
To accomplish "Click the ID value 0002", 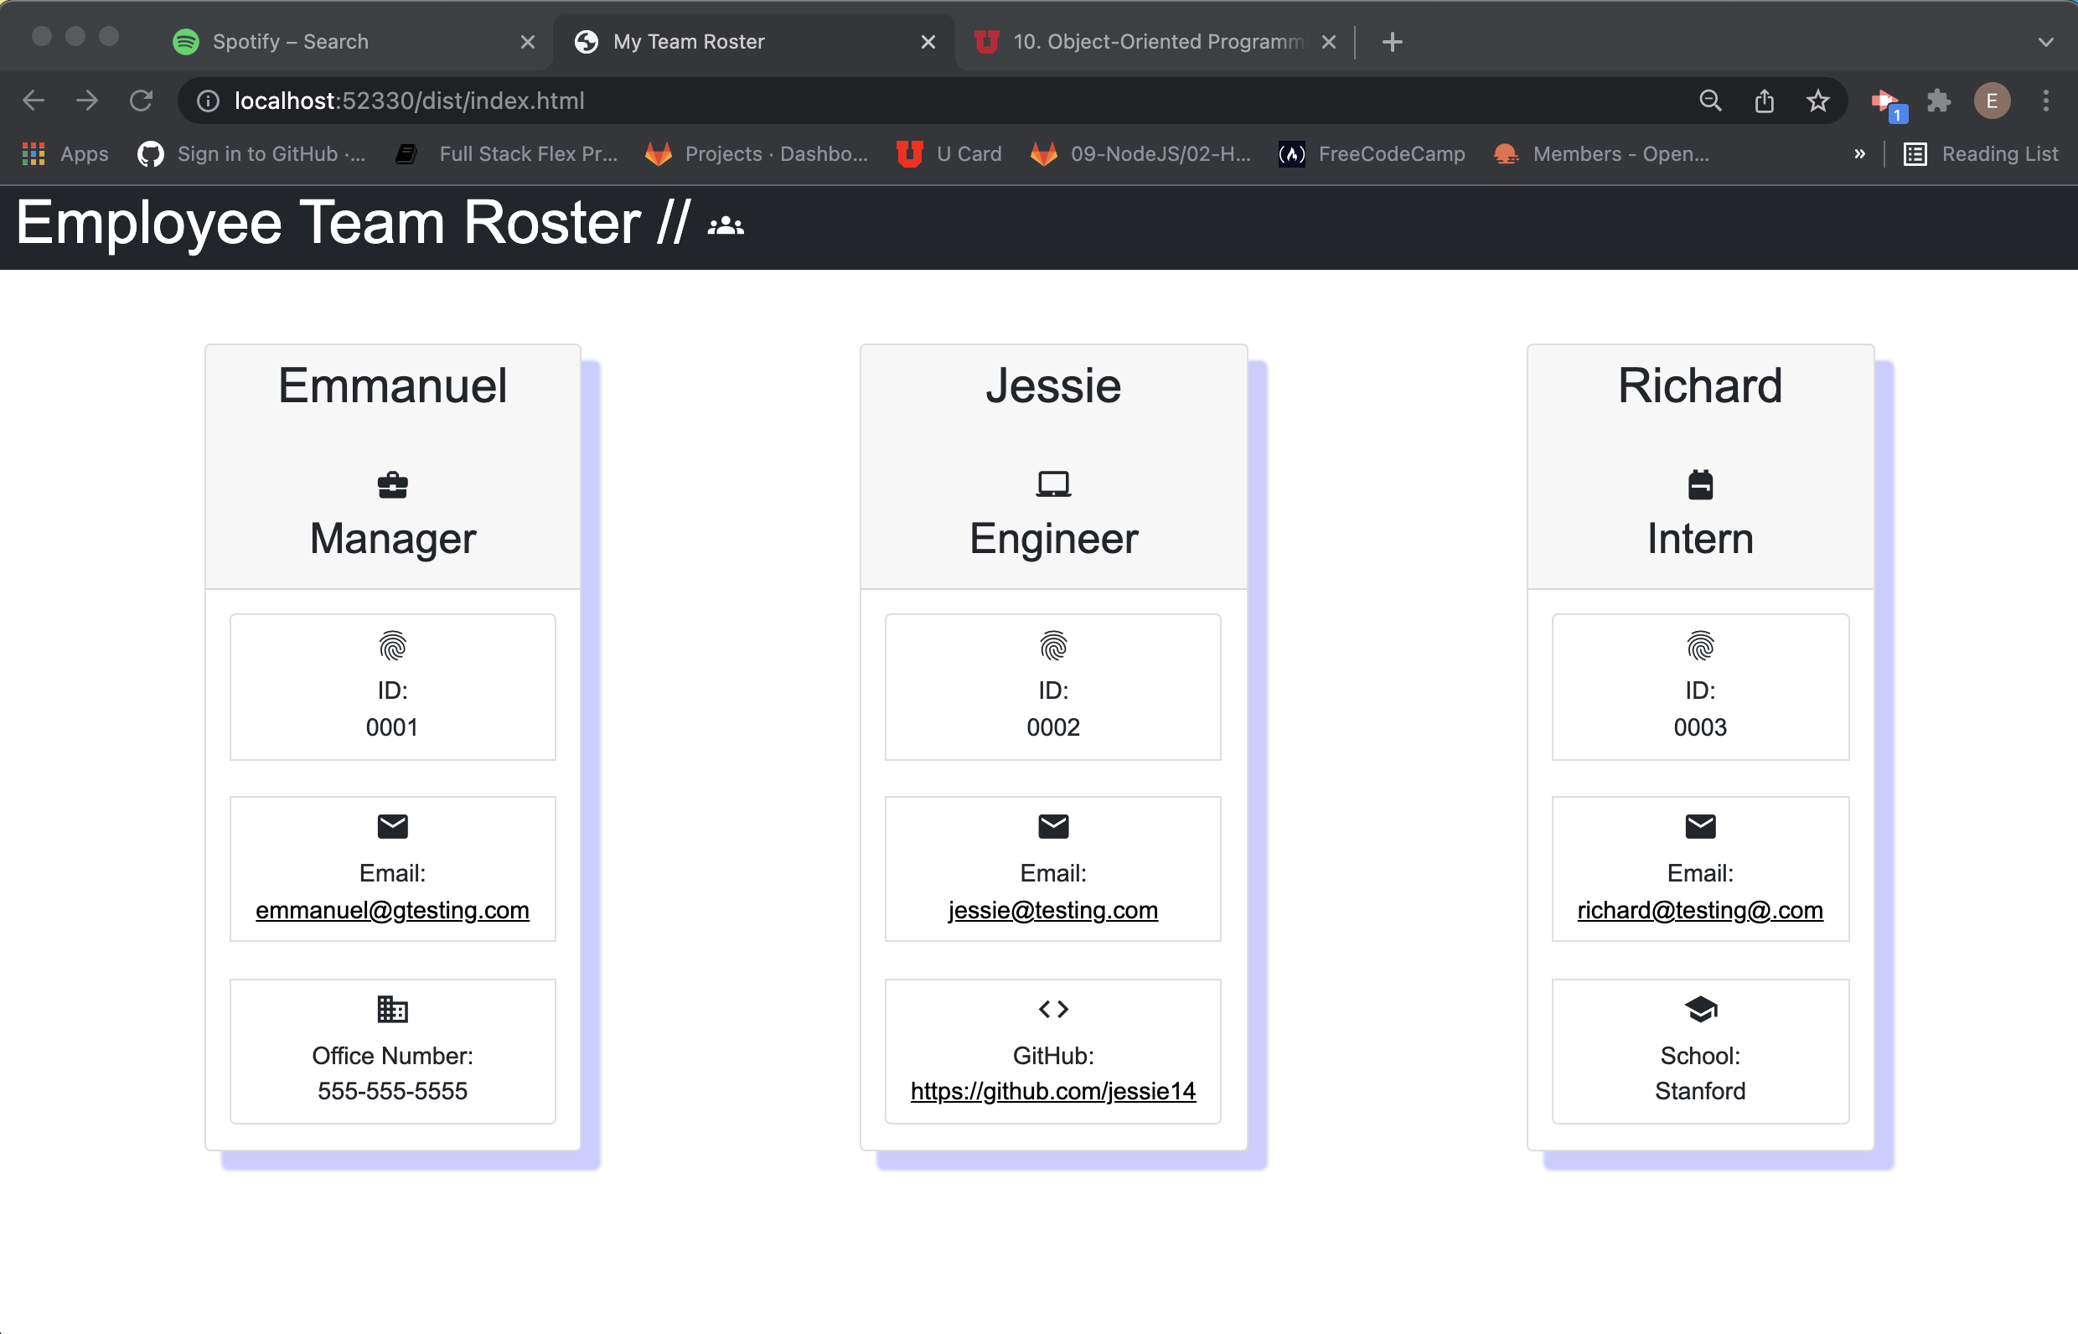I will [x=1053, y=727].
